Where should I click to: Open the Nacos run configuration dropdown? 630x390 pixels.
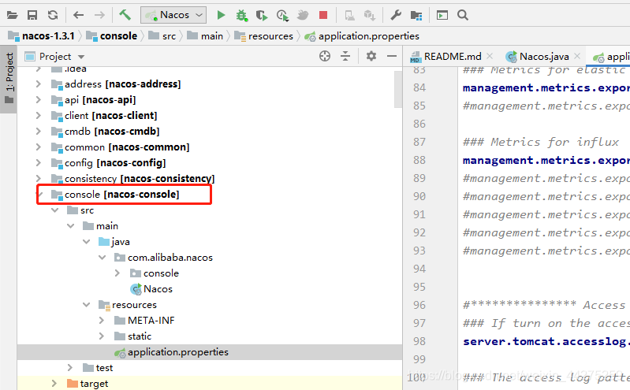[x=173, y=15]
